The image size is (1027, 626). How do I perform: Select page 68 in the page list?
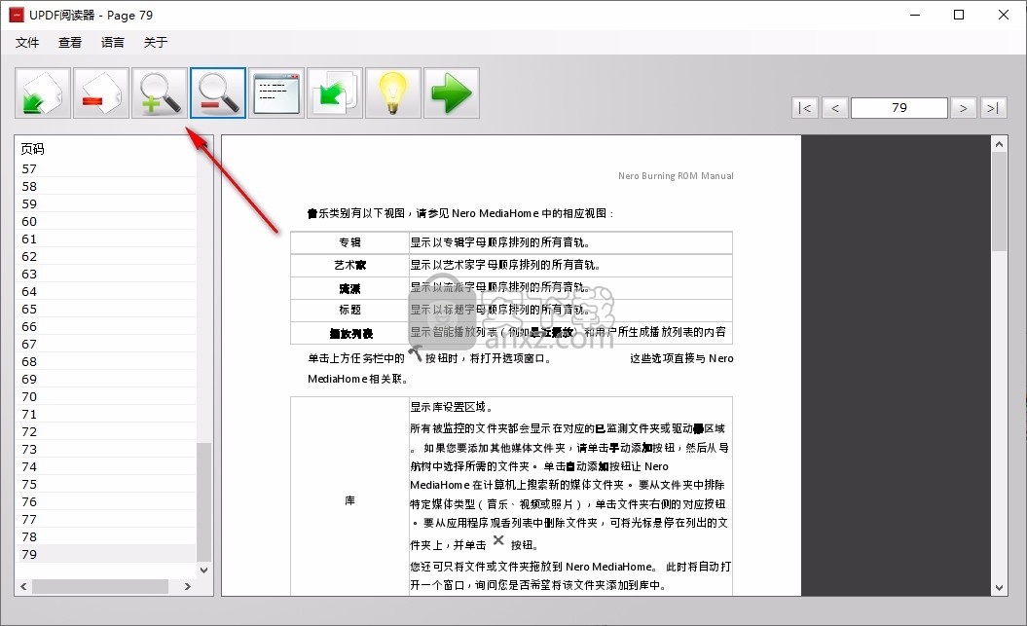point(105,361)
